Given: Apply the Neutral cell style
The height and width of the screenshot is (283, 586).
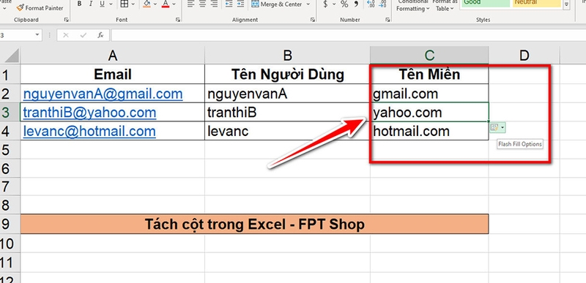Looking at the screenshot, I should click(x=537, y=3).
